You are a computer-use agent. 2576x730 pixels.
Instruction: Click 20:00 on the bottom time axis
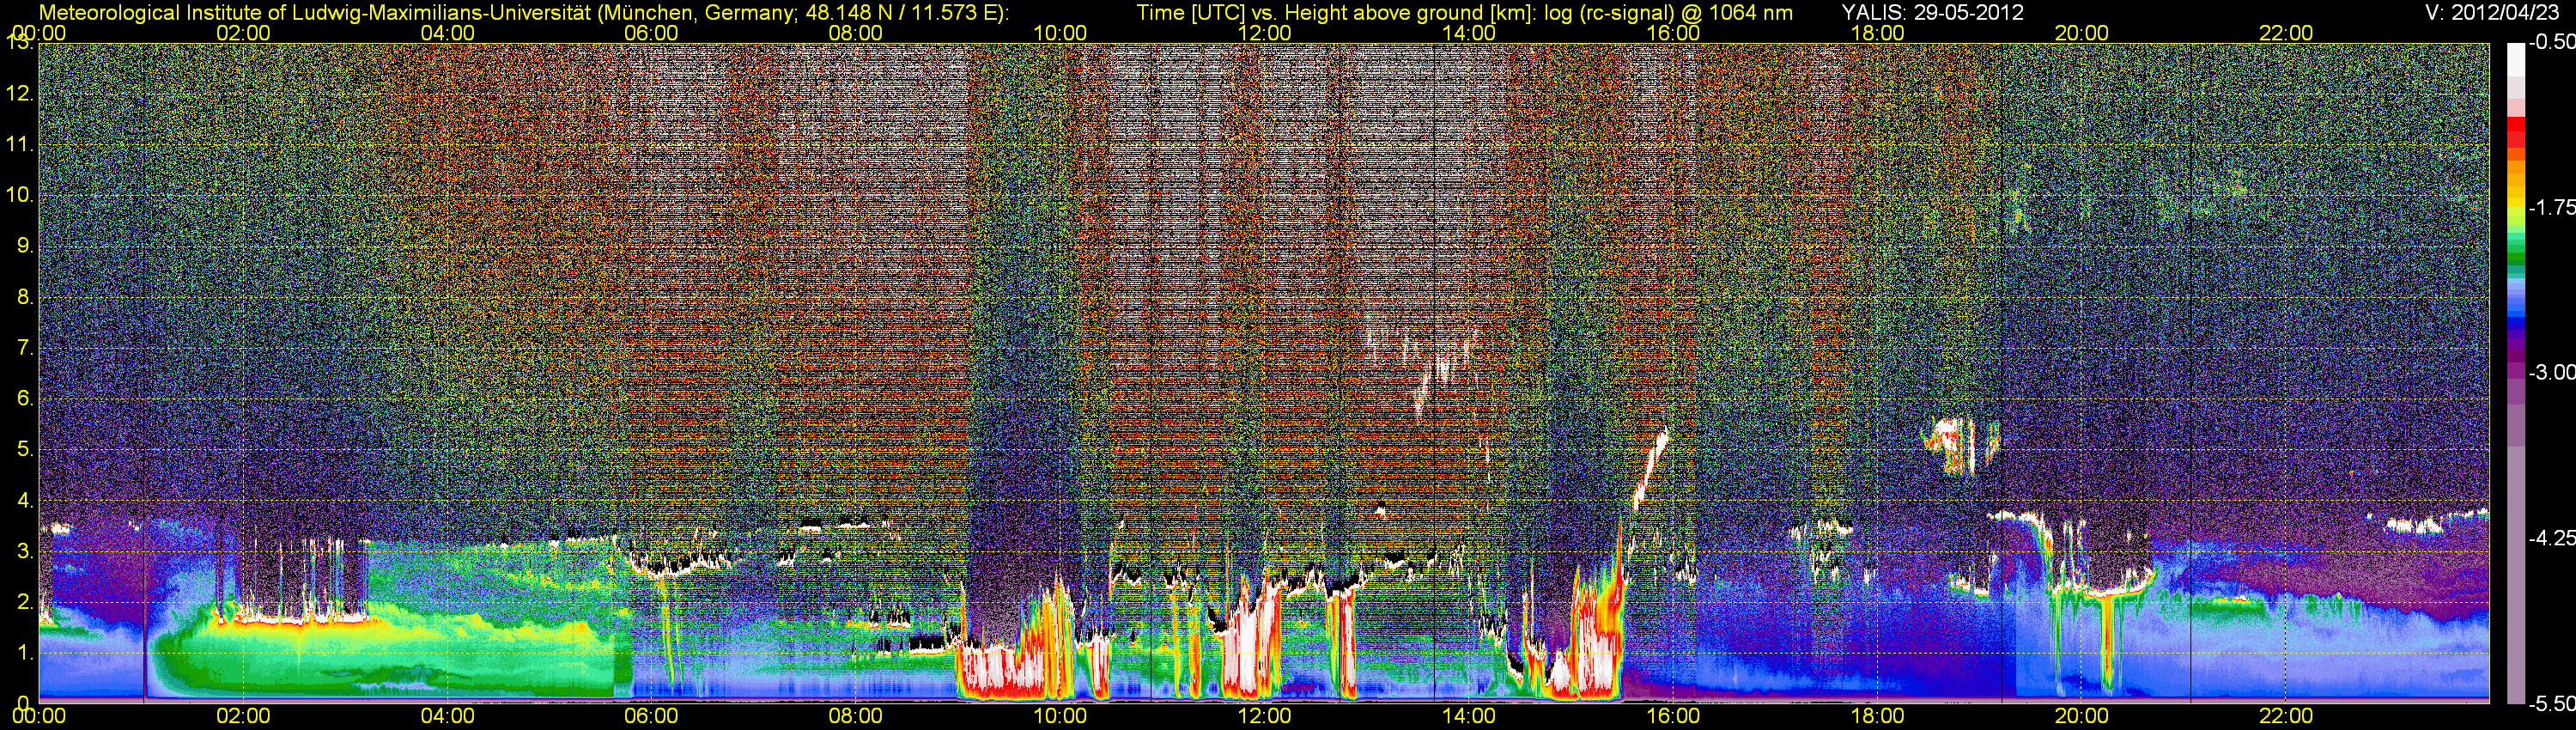pos(2081,716)
